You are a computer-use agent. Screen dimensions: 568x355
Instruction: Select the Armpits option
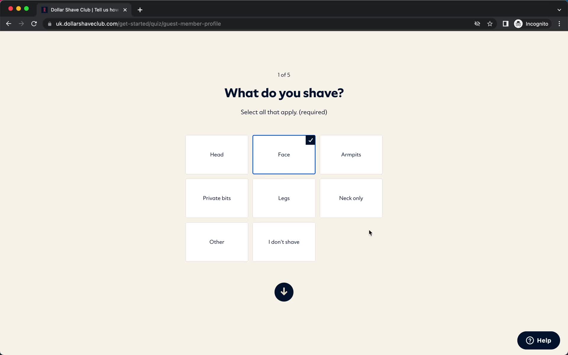coord(351,155)
